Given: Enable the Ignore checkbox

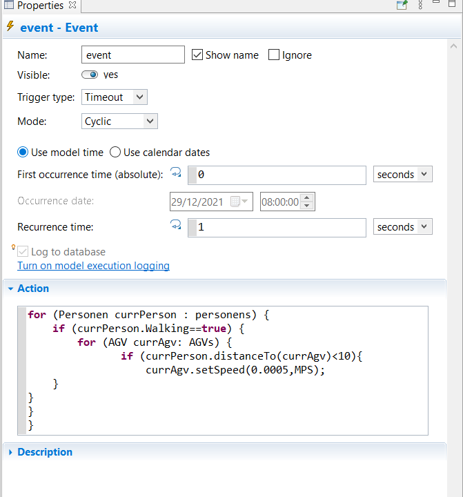Looking at the screenshot, I should point(274,55).
